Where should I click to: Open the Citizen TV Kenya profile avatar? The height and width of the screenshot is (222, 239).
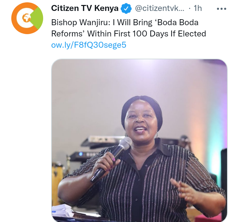click(27, 18)
